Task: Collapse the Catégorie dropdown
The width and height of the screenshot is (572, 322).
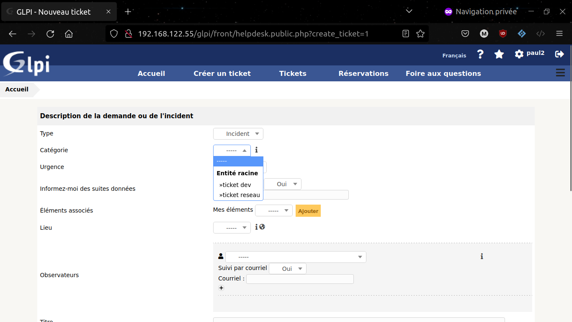Action: tap(232, 151)
